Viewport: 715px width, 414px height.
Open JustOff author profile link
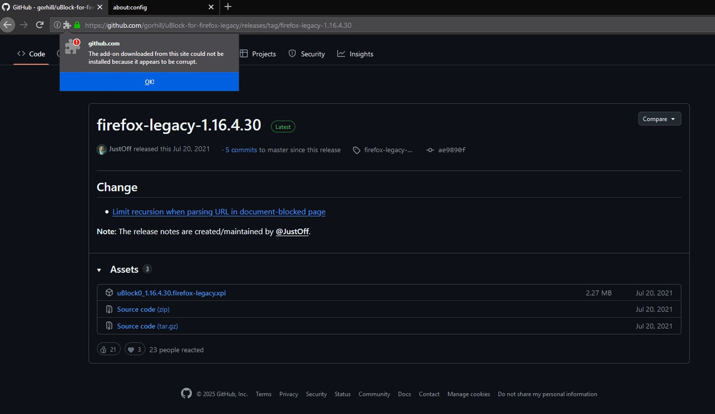click(x=120, y=149)
